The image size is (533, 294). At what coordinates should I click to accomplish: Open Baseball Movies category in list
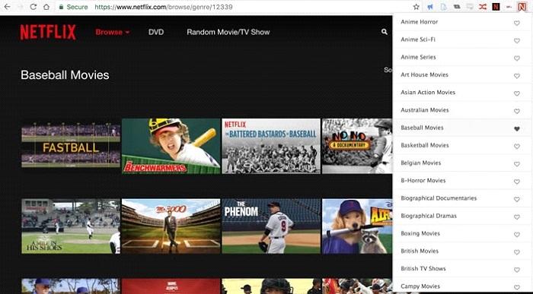tap(422, 128)
